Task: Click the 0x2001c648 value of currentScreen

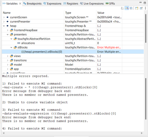Action: pyautogui.click(x=109, y=17)
